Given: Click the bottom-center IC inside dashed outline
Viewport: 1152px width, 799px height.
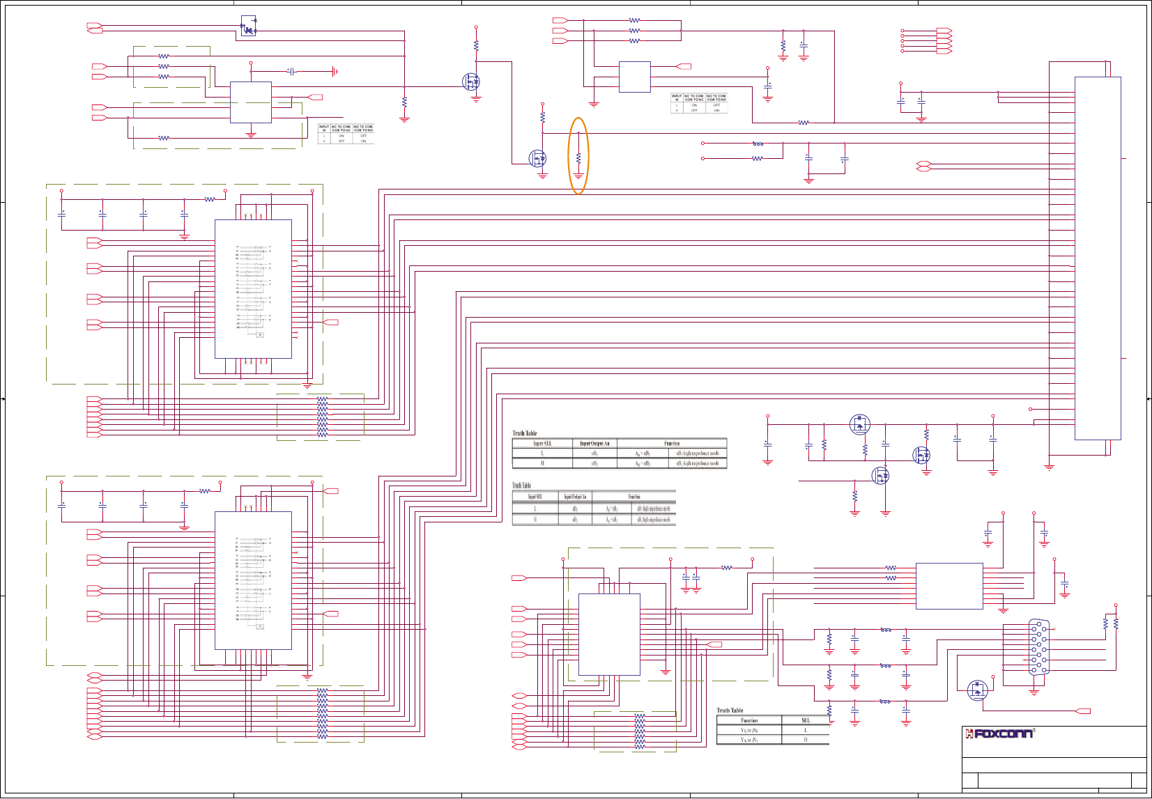Looking at the screenshot, I should tap(609, 635).
